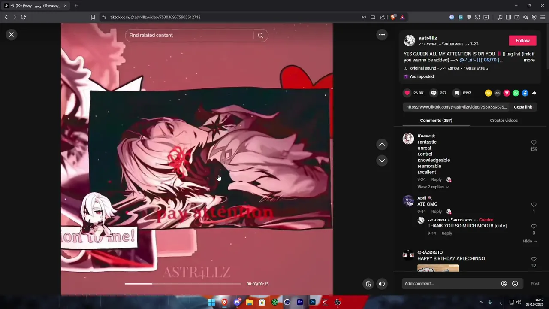Click the embed code icon
549x309 pixels.
point(498,93)
